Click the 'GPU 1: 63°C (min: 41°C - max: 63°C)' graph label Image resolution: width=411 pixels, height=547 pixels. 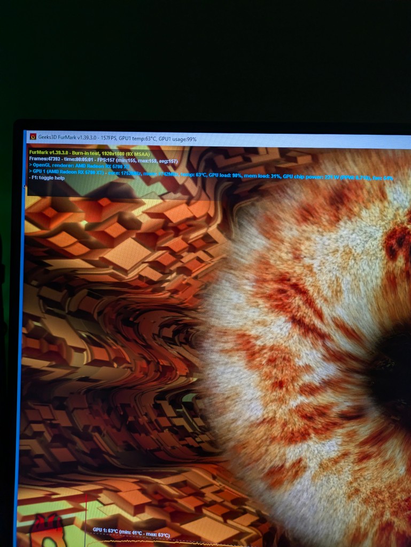coord(131,533)
